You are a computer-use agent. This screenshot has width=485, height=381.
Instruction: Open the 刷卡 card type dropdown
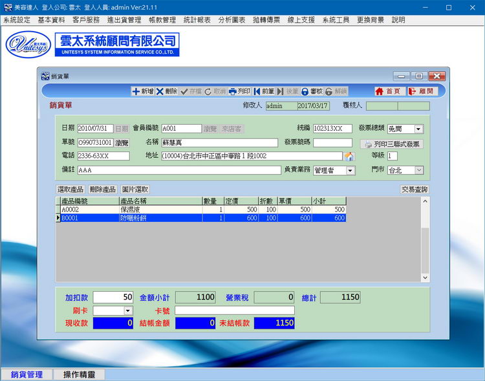(x=127, y=310)
